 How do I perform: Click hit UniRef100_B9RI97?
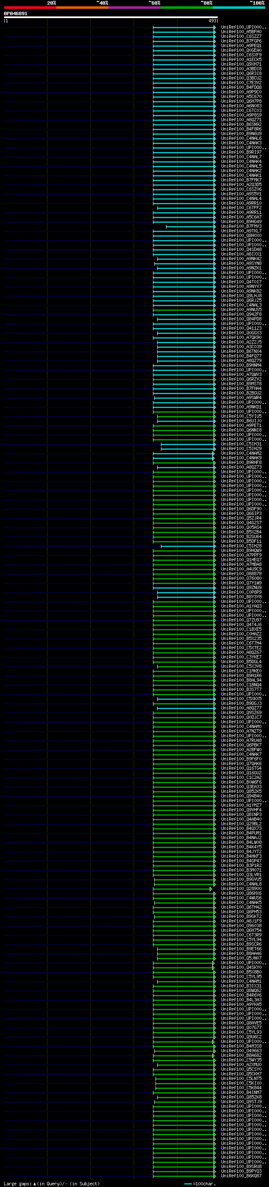[x=241, y=152]
